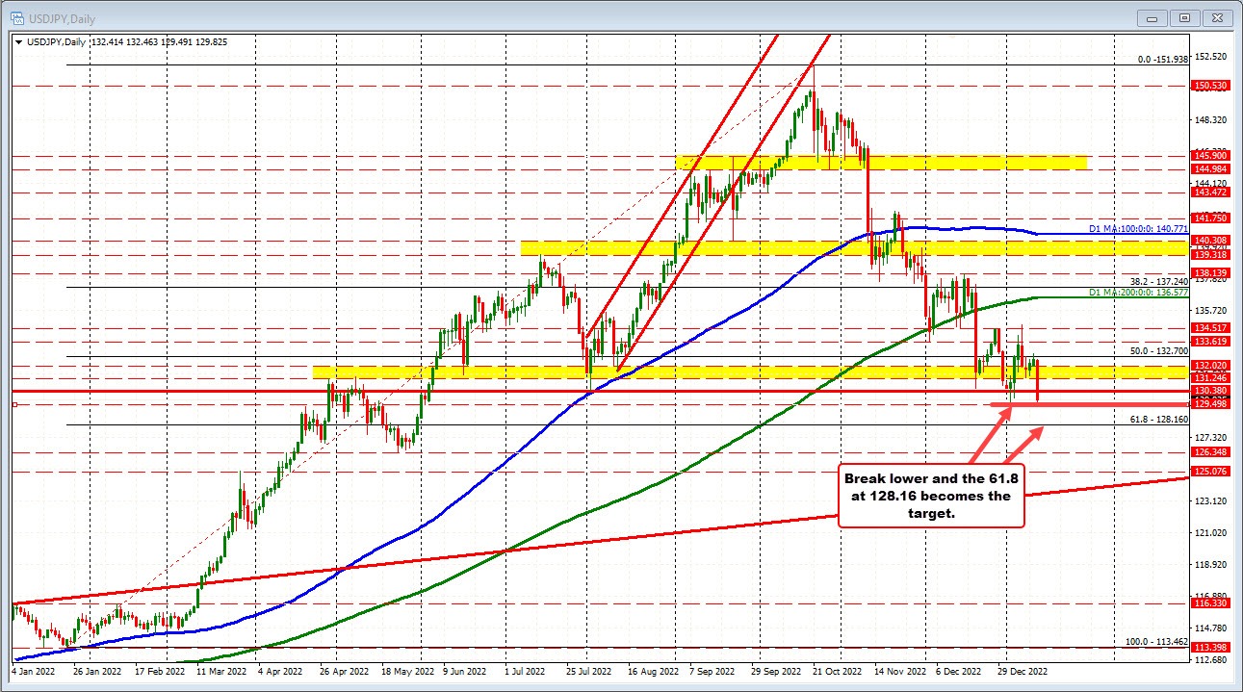Minimize the USDJPY chart window
1243x692 pixels.
[1151, 17]
